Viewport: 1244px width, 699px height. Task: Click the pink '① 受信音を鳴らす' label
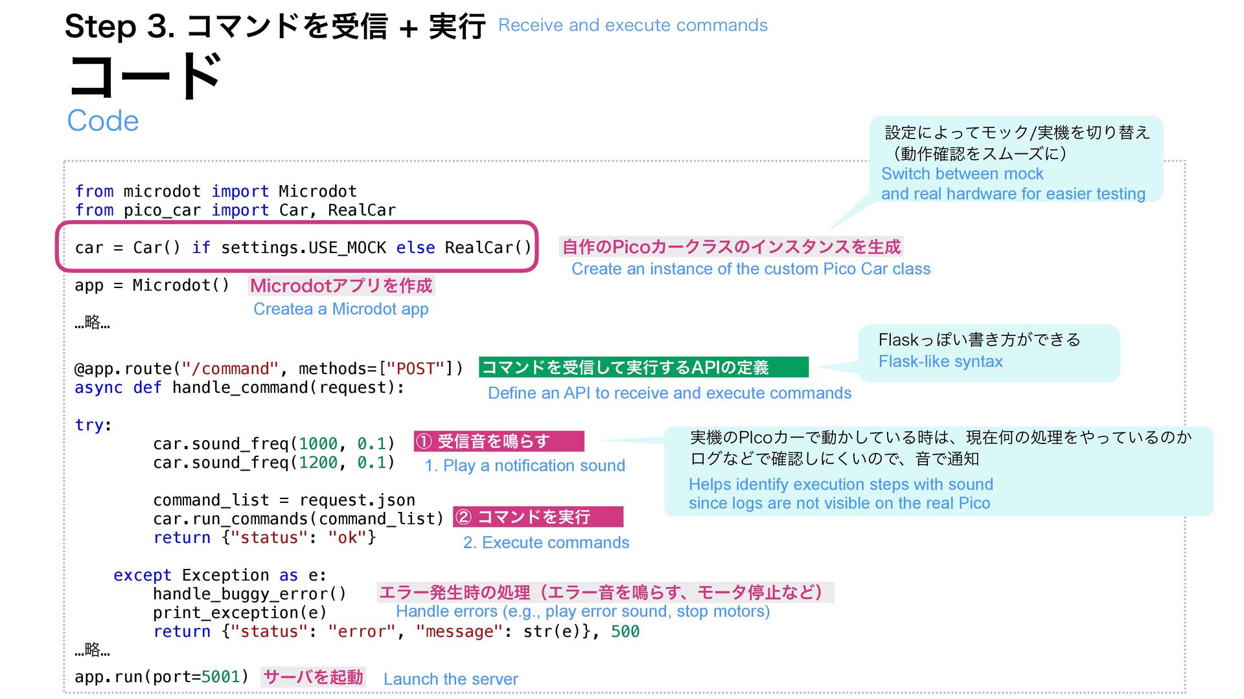pyautogui.click(x=498, y=441)
